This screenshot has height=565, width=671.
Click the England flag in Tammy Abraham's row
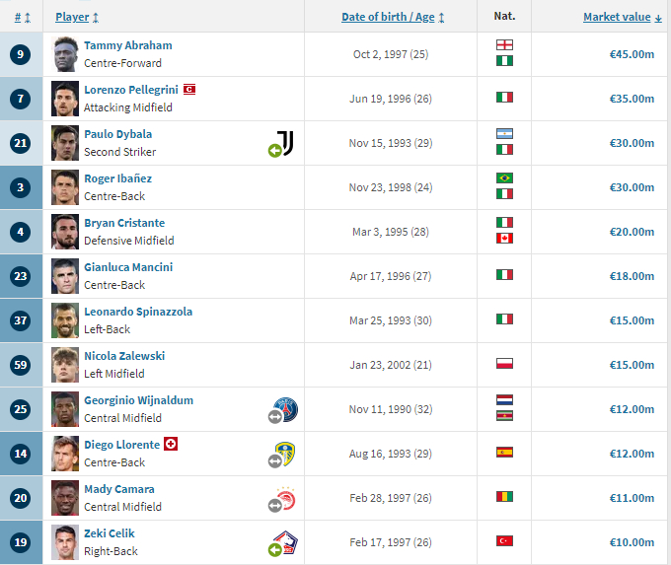[x=504, y=45]
